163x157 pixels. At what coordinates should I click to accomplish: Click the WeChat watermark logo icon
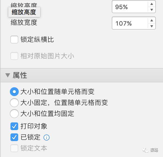[146, 150]
